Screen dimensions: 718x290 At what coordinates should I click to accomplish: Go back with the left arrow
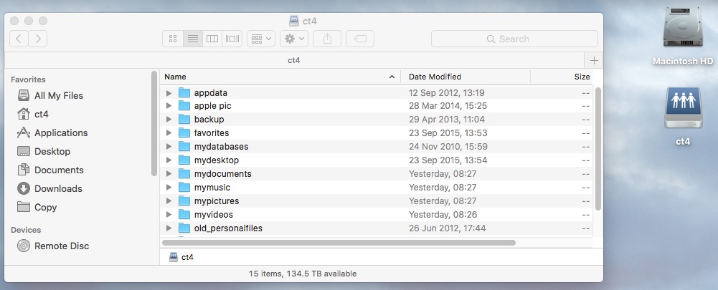(x=19, y=39)
